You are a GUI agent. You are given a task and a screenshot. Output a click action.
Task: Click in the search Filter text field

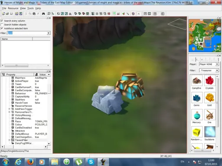(x=27, y=33)
